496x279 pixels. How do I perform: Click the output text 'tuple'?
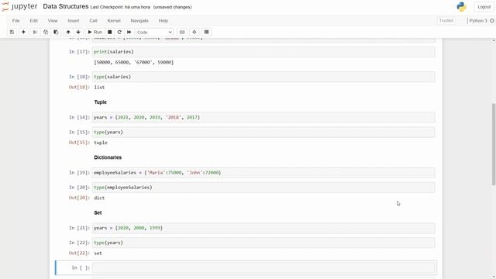pos(101,143)
